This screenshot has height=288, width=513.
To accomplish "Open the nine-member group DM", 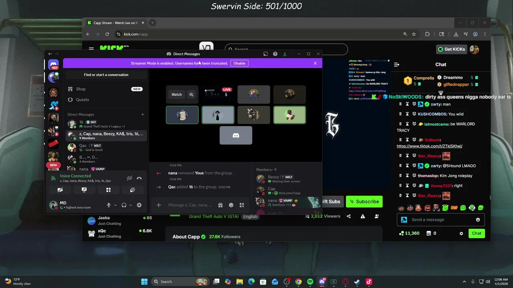I will pyautogui.click(x=106, y=136).
